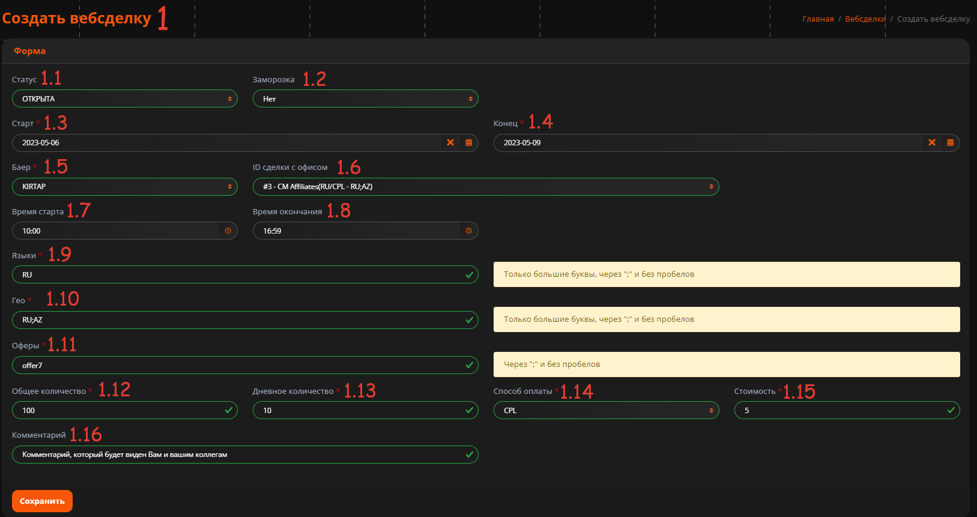The width and height of the screenshot is (977, 517).
Task: Click the Конец date field 2023-05-09
Action: (708, 143)
